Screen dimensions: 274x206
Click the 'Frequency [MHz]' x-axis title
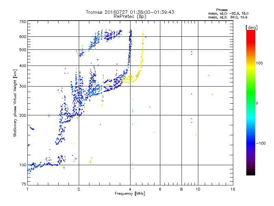coord(130,194)
